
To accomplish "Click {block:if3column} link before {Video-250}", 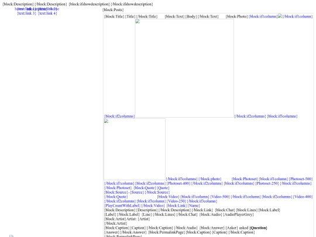I will point(151,201).
